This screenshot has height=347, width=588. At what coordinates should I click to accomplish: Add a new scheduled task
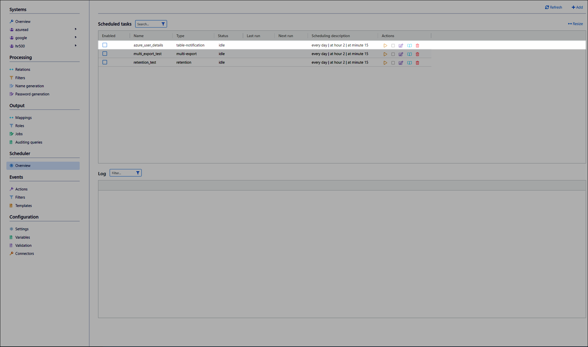577,7
